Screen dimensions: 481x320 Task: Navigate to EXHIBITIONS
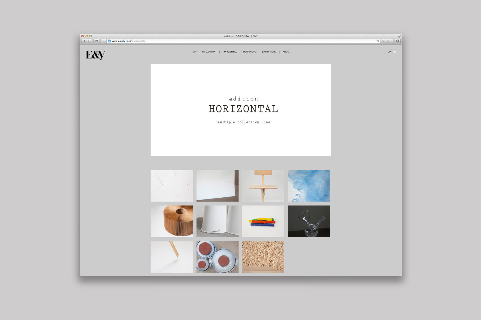tap(269, 52)
